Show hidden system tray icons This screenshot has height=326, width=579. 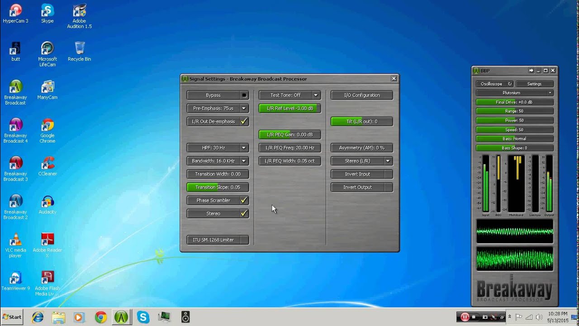[x=510, y=317]
